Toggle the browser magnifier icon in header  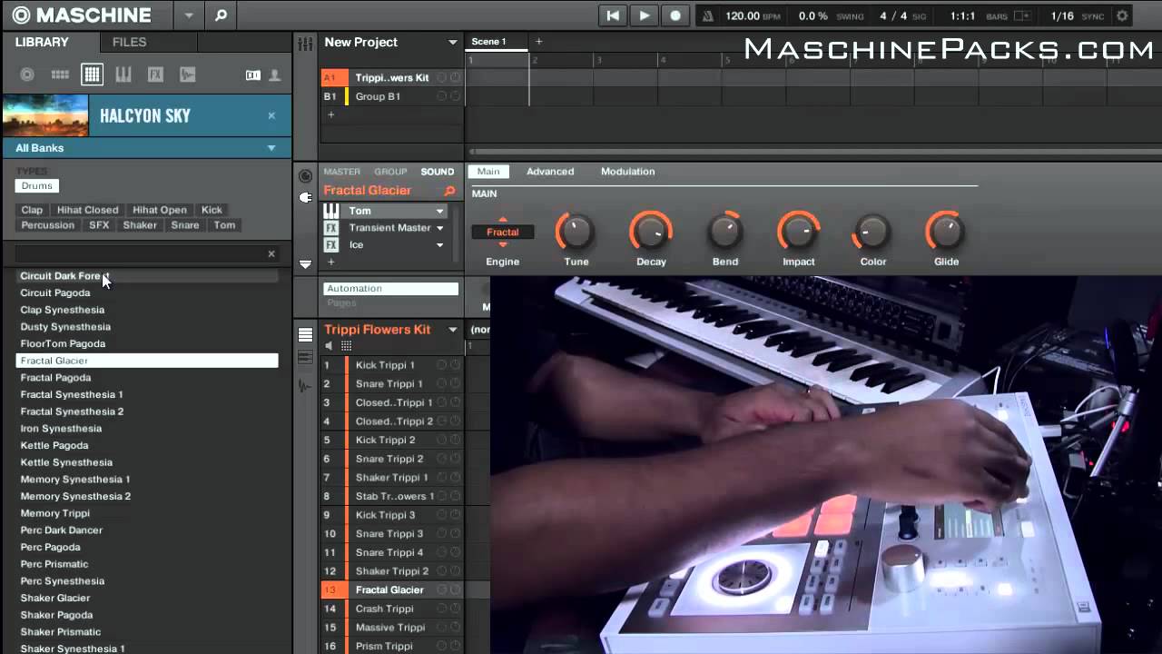(221, 15)
